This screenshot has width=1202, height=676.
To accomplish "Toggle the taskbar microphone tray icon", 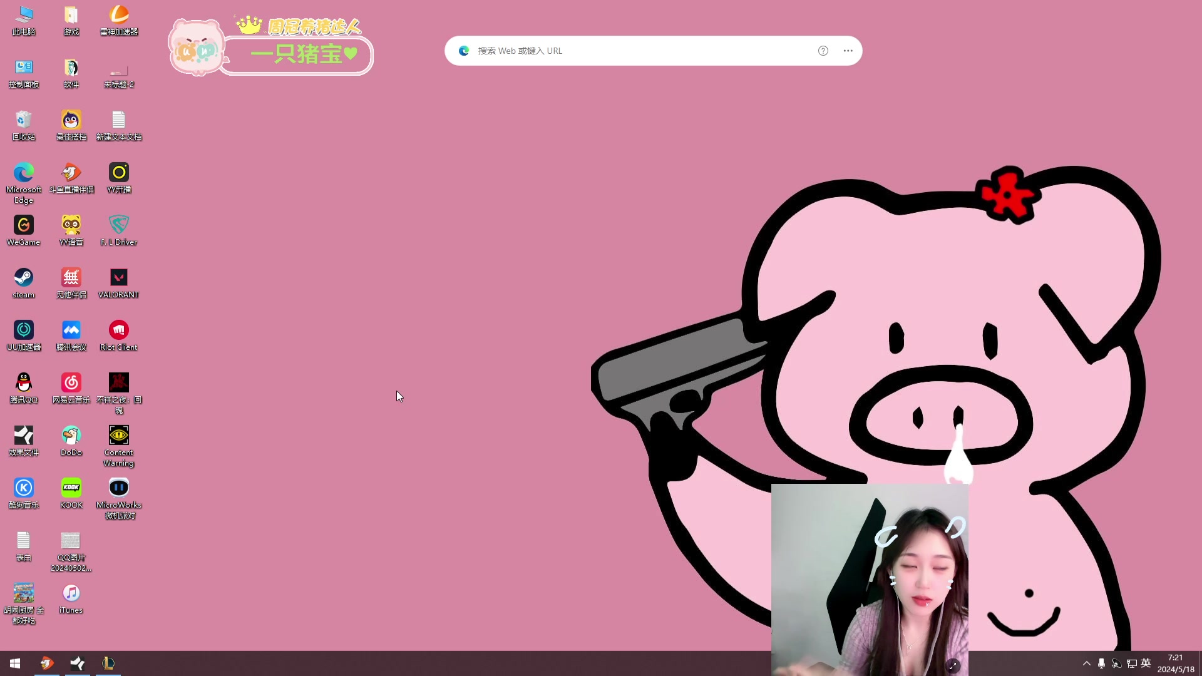I will coord(1101,663).
